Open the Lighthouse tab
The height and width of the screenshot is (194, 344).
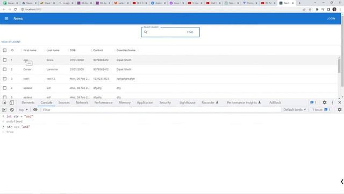point(188,102)
